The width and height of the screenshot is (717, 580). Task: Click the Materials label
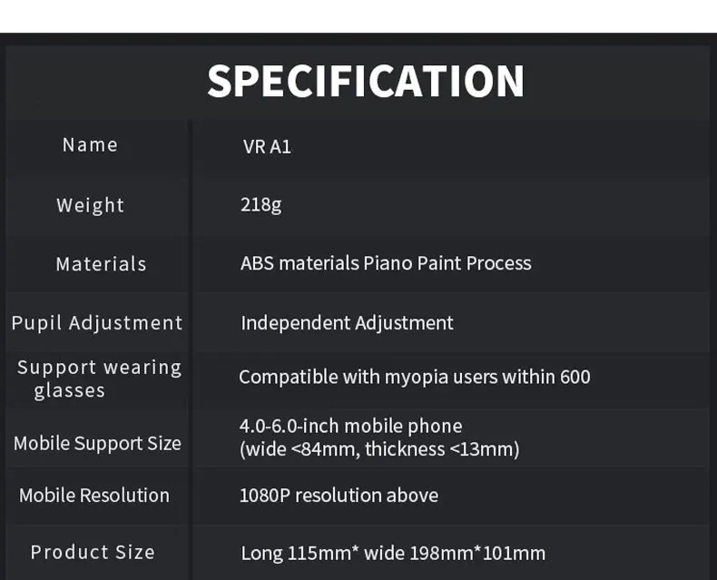coord(101,264)
